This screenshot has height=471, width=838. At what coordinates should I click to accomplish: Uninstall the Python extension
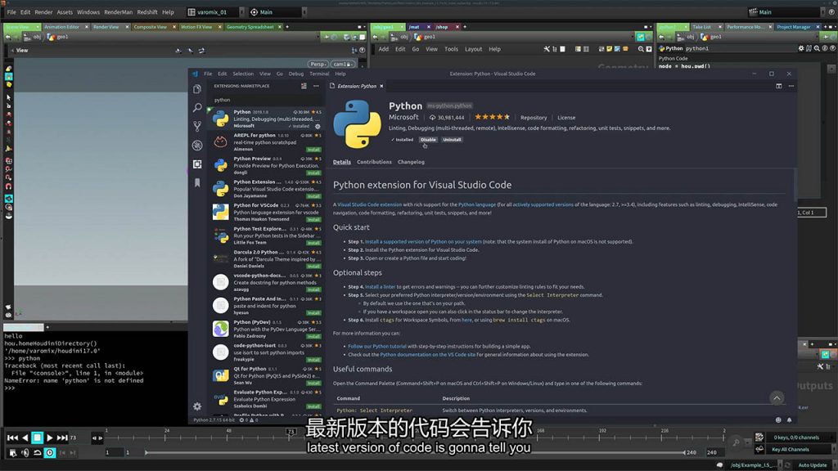[452, 140]
